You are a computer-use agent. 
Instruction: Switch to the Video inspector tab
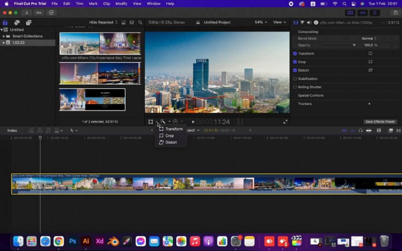click(295, 23)
